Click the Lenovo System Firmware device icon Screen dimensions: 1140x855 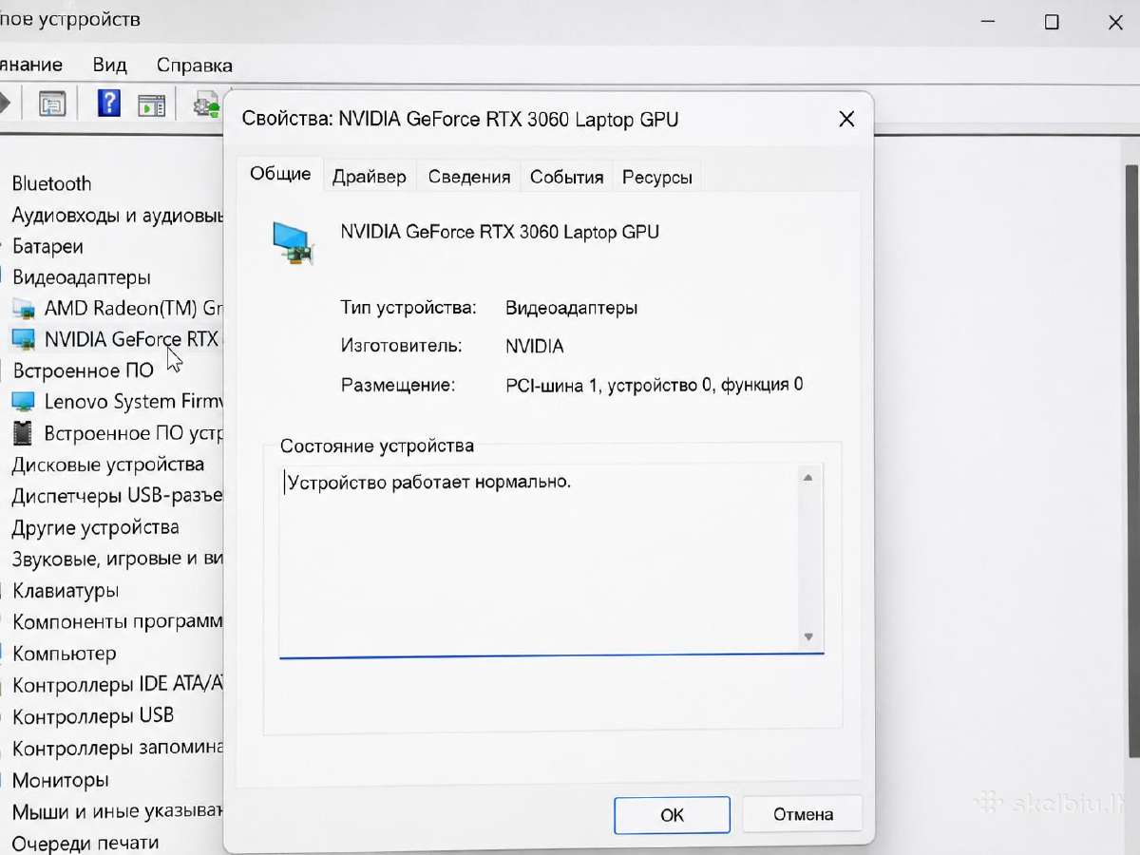[x=23, y=402]
